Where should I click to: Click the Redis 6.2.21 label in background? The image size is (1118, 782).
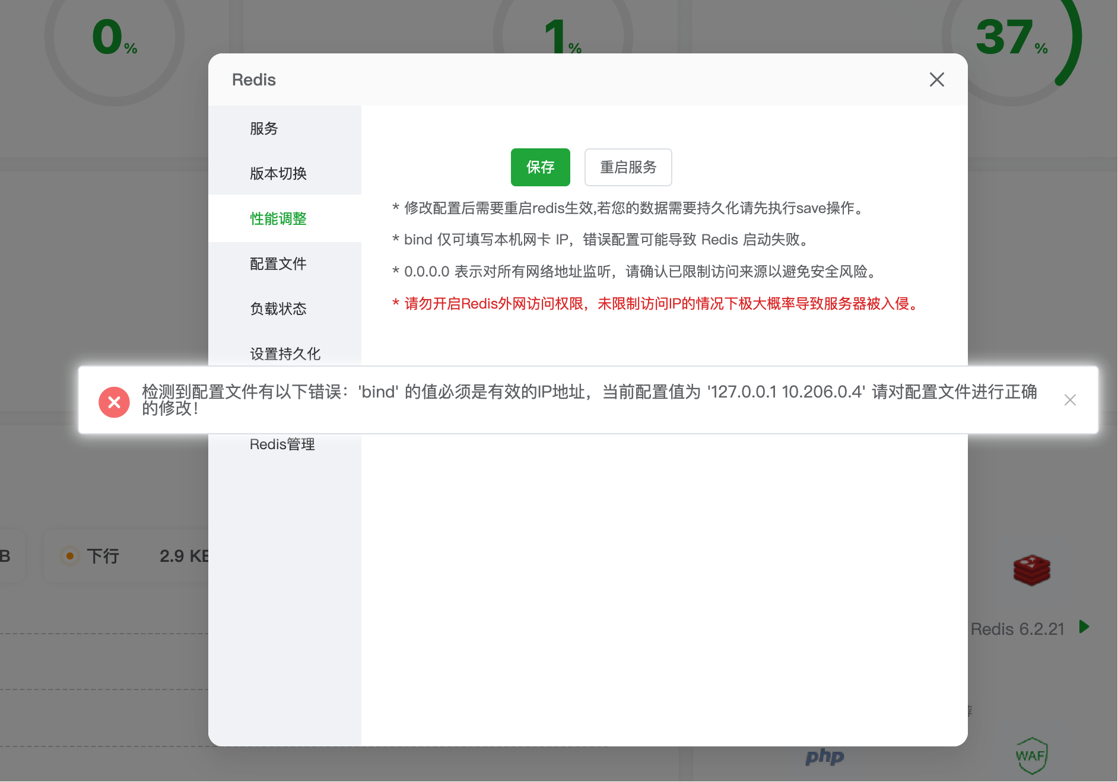1018,629
